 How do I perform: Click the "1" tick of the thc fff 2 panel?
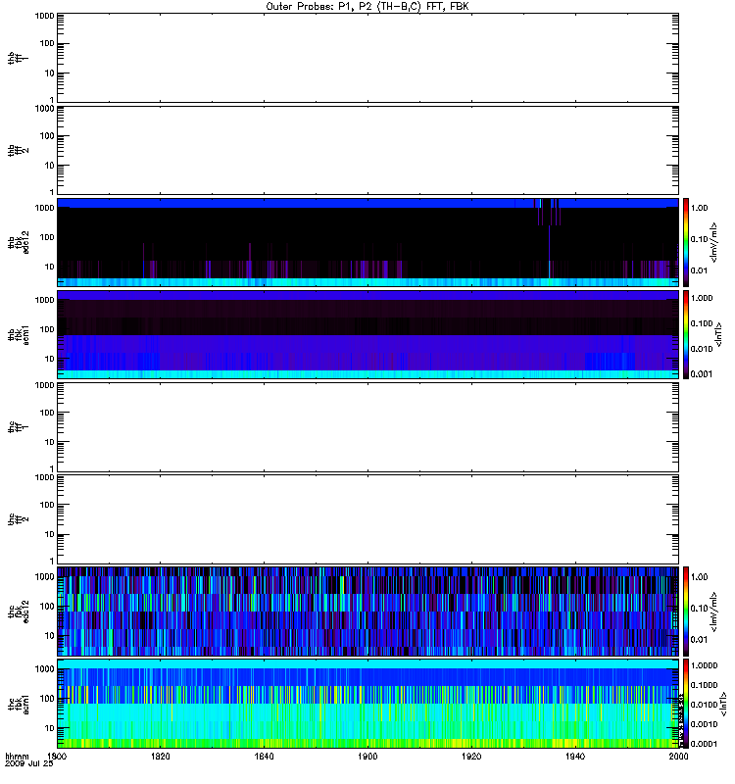[52, 561]
